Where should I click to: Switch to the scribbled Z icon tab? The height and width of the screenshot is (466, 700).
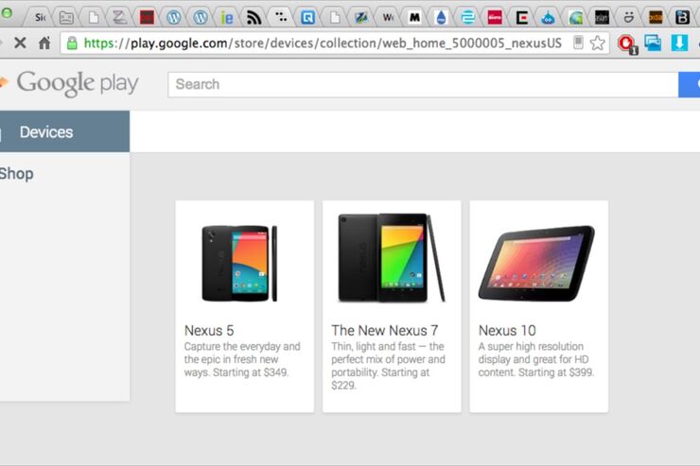[119, 17]
